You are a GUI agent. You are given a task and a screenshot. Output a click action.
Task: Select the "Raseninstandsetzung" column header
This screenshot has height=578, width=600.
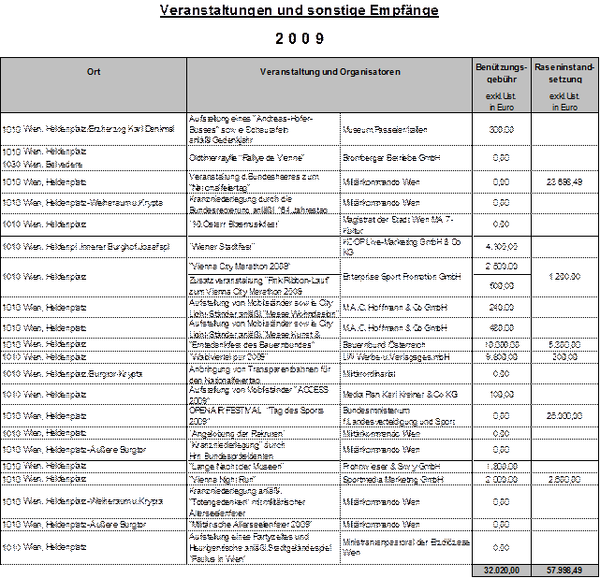pyautogui.click(x=564, y=73)
